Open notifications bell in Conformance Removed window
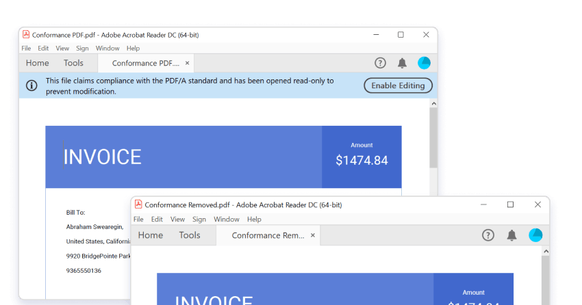 511,235
